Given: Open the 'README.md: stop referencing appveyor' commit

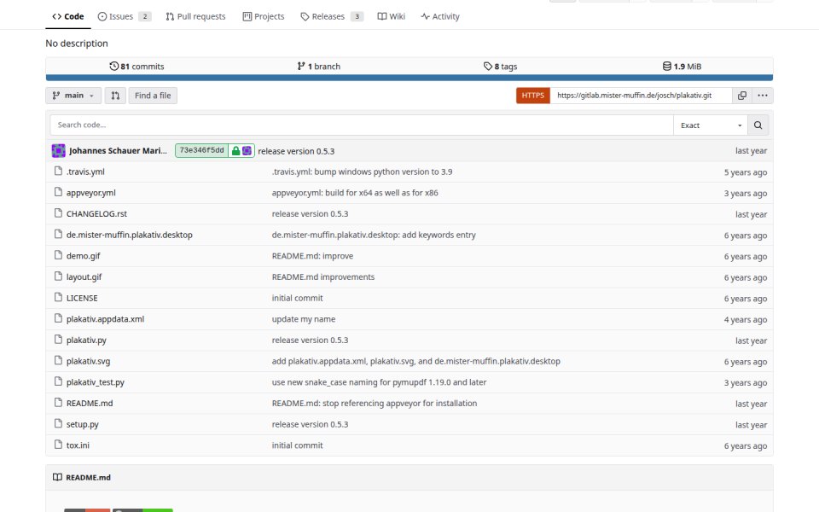Looking at the screenshot, I should point(375,404).
